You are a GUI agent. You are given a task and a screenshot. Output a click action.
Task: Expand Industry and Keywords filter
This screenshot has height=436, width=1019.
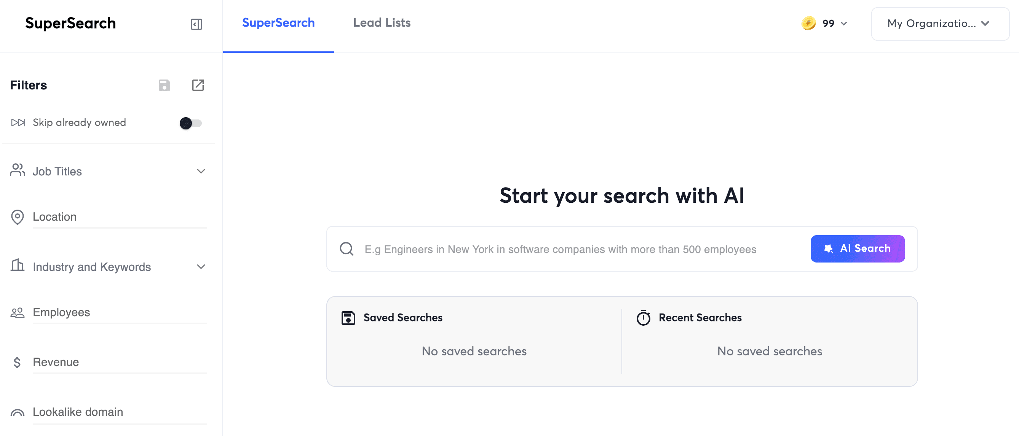click(201, 267)
